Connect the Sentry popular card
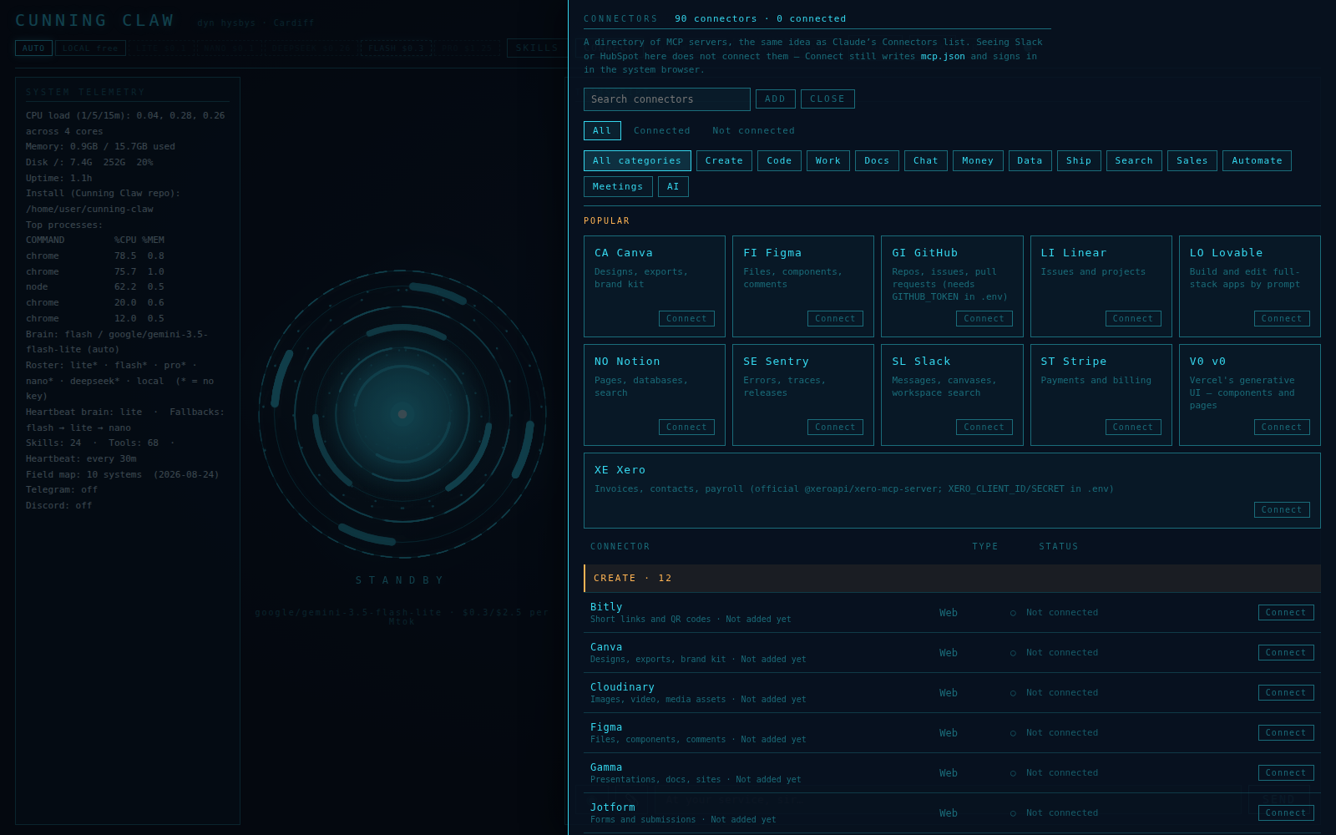 click(835, 428)
